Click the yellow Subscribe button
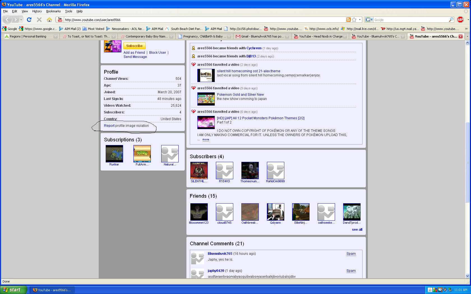Image resolution: width=471 pixels, height=294 pixels. (134, 46)
